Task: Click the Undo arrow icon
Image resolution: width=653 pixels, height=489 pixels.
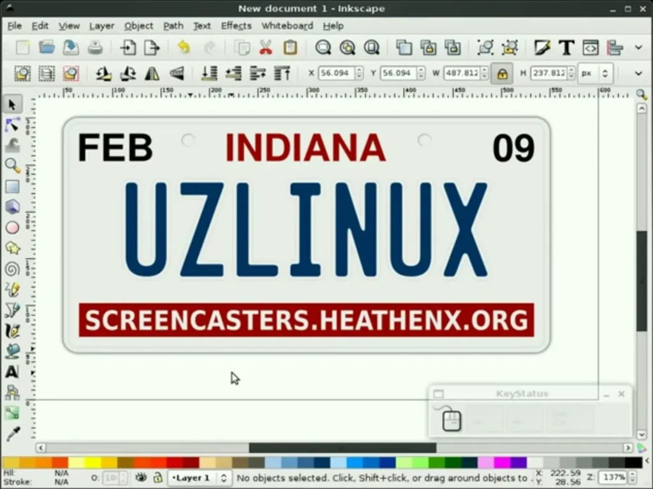Action: tap(184, 47)
